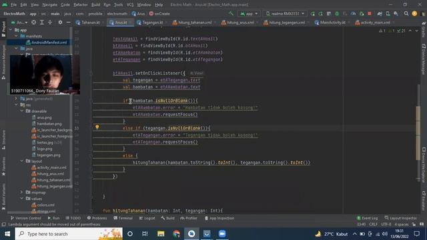427x240 pixels.
Task: Click the taskbar search box
Action: pos(69,234)
